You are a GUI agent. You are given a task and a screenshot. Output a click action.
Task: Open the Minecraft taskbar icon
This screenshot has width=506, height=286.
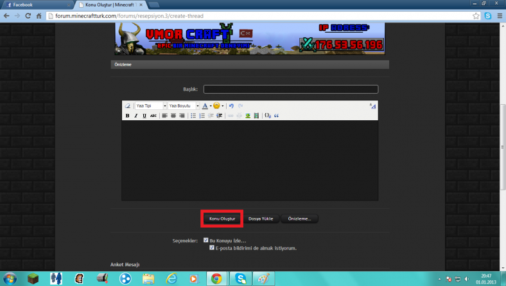click(33, 278)
